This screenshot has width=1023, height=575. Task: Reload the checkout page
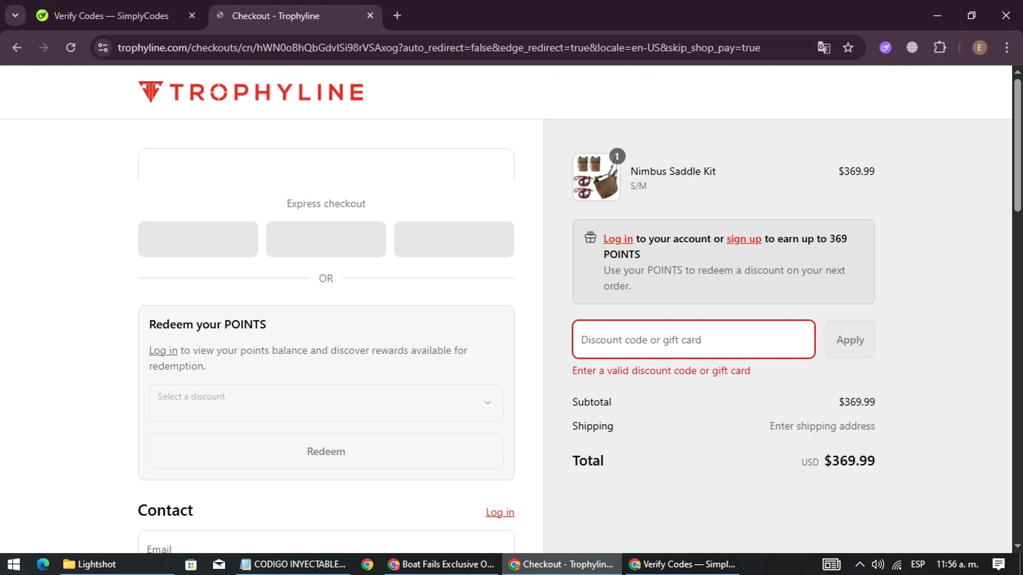pos(71,48)
